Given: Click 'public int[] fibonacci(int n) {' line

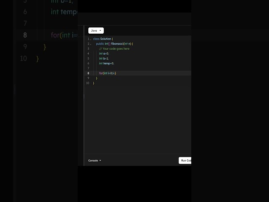Looking at the screenshot, I should (x=114, y=44).
